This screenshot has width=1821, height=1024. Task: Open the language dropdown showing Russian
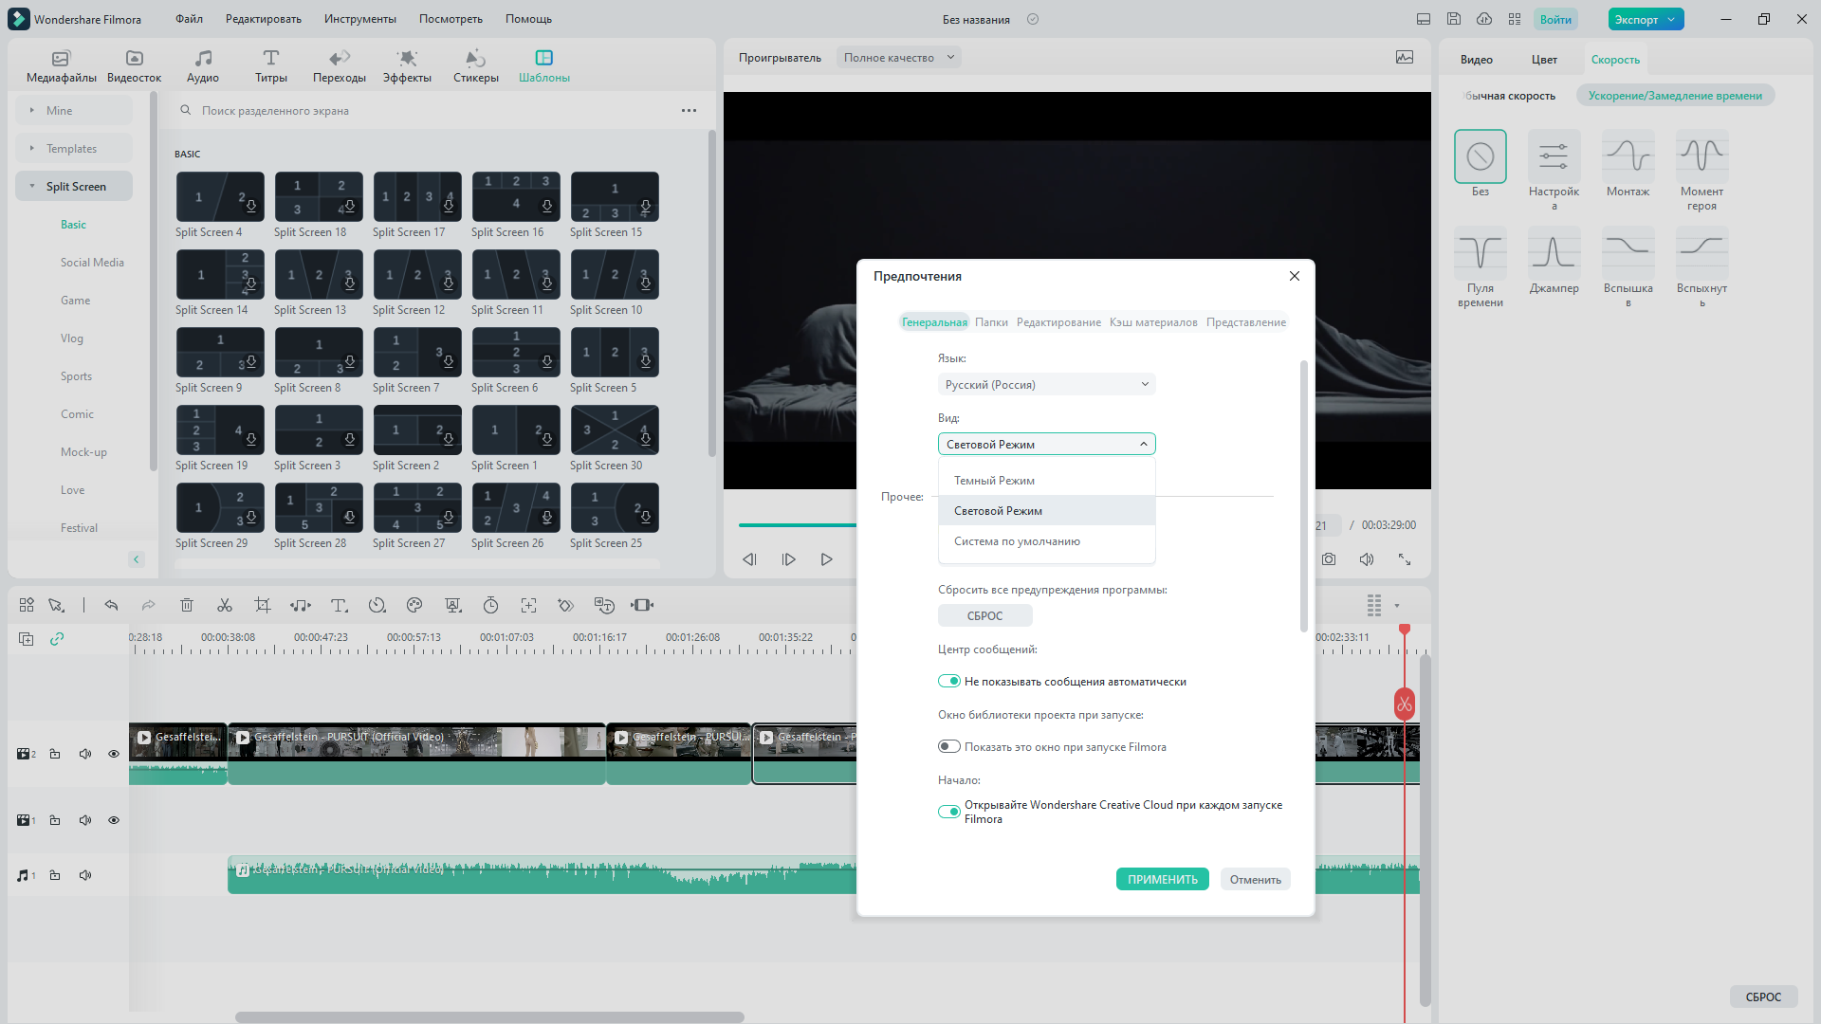pos(1046,384)
